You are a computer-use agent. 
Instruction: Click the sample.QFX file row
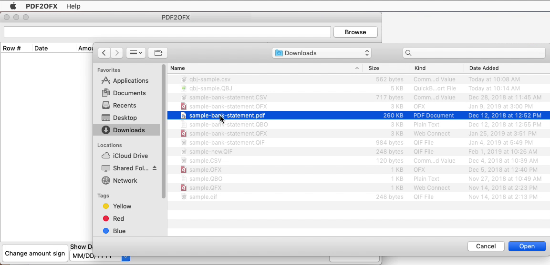coord(359,187)
